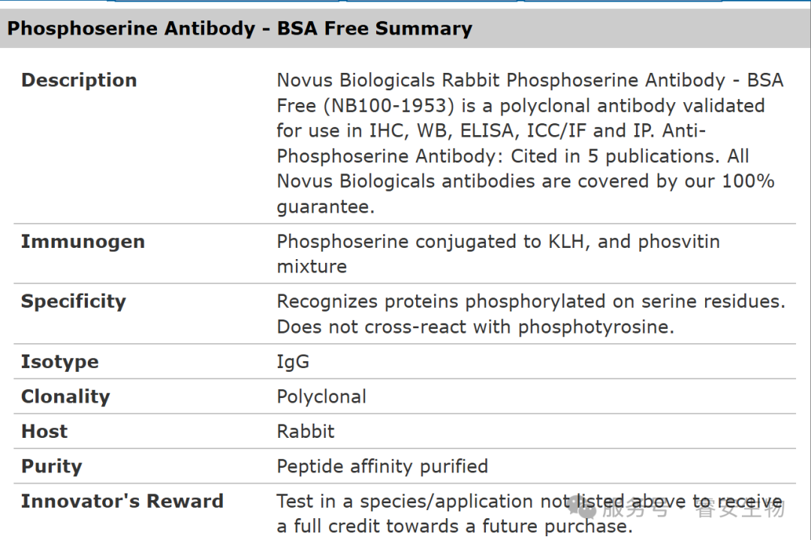
Task: Select the Immunogen row label
Action: [x=83, y=242]
